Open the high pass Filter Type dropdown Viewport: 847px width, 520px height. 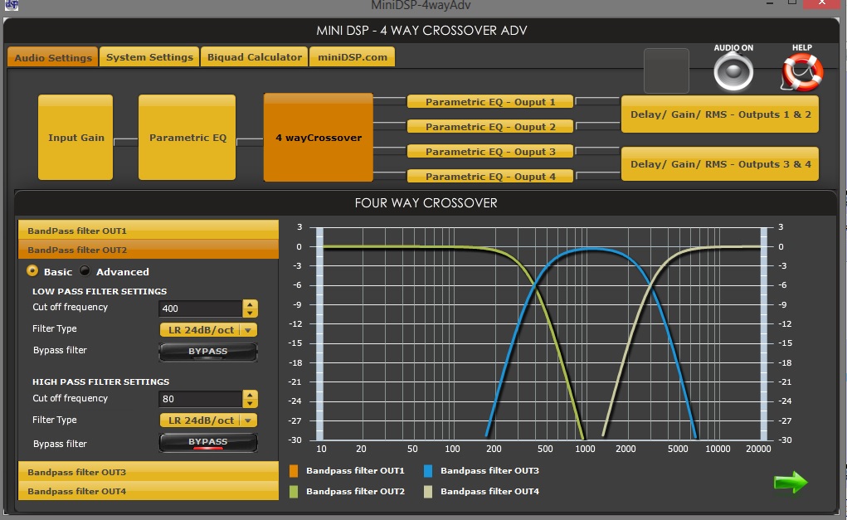pyautogui.click(x=208, y=420)
